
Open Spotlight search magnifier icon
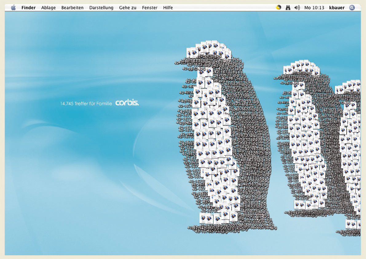point(352,8)
